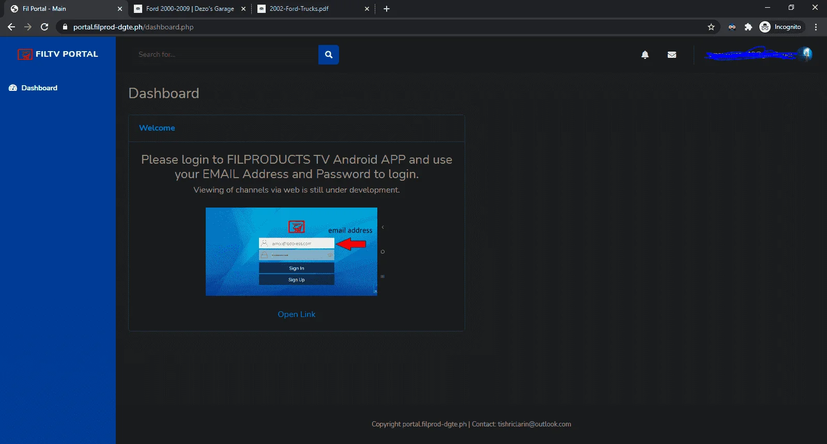827x444 pixels.
Task: Bookmark this page with the star
Action: (711, 27)
